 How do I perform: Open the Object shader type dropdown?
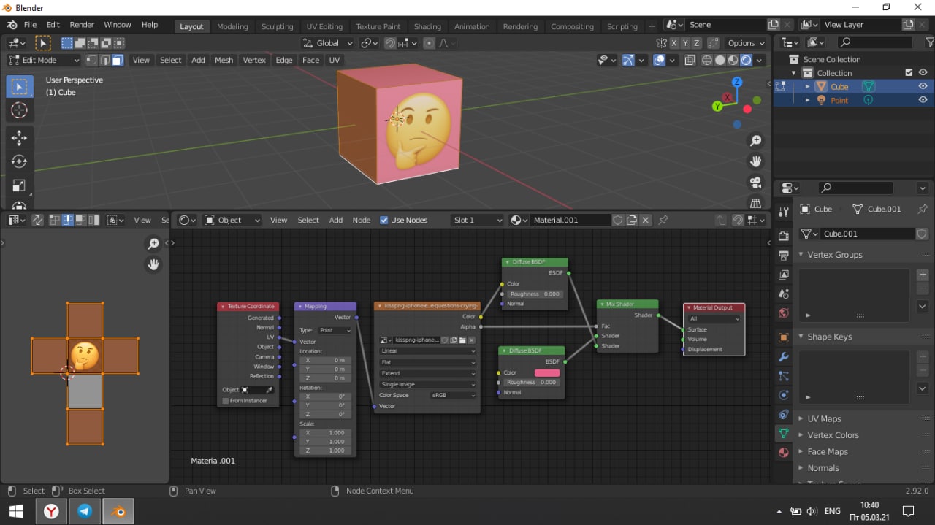[x=232, y=220]
